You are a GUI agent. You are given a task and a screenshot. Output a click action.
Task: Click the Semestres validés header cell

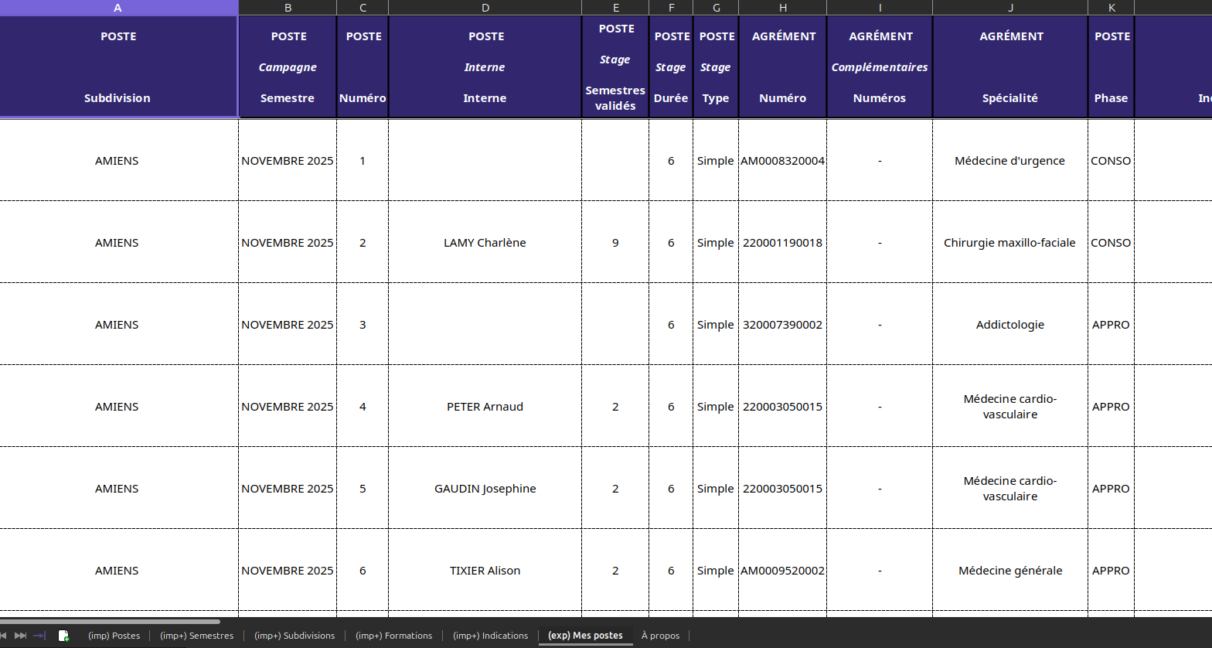(x=615, y=67)
